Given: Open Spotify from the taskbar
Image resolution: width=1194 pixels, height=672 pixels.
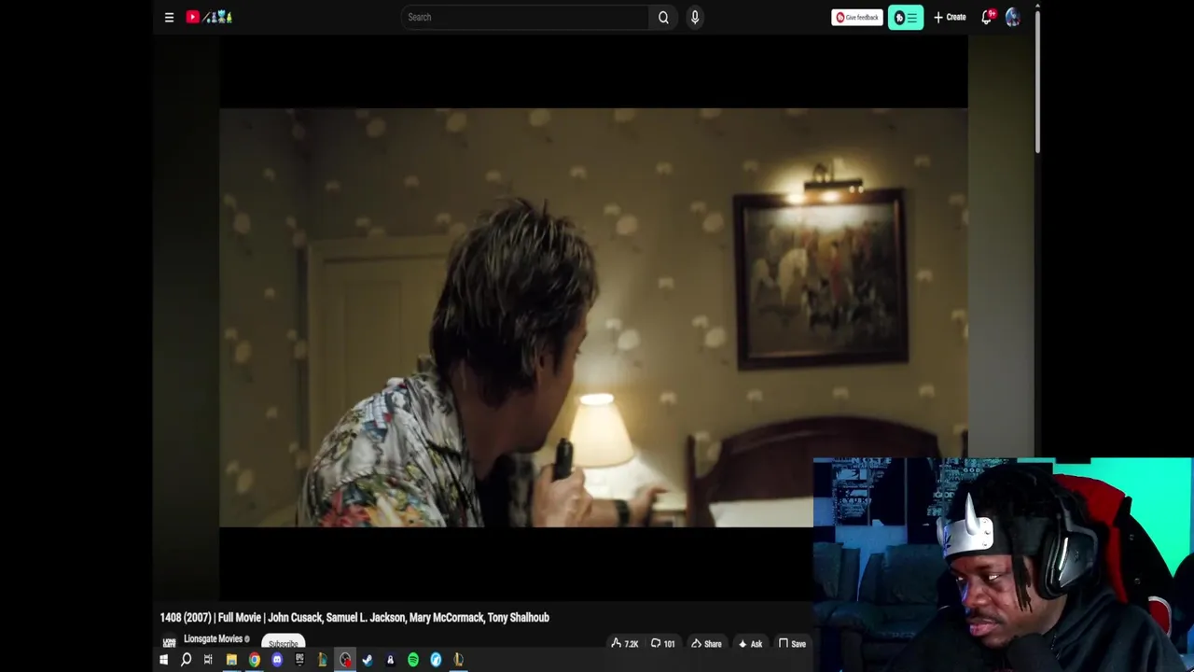Looking at the screenshot, I should pos(413,660).
